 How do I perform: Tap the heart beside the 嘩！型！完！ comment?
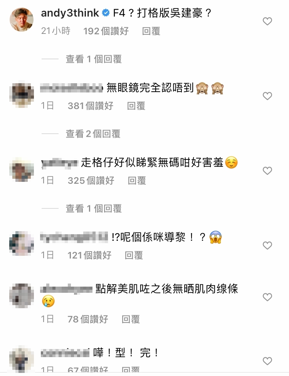point(267,361)
